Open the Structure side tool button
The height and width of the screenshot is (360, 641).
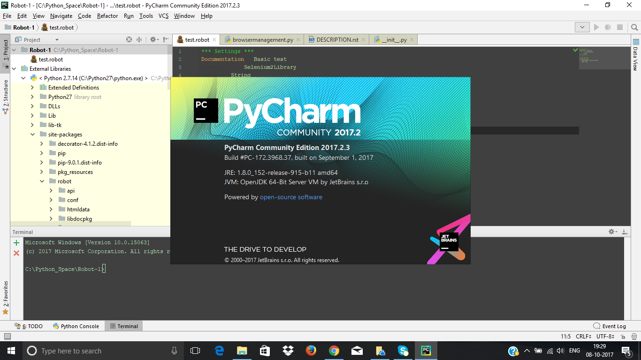coord(6,97)
